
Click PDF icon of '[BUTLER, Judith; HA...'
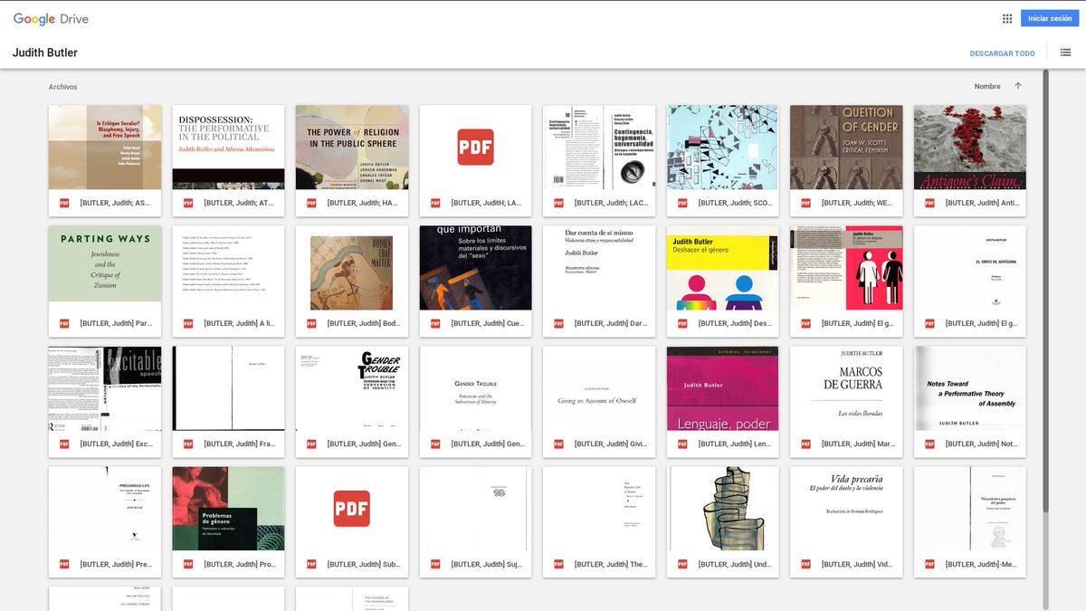311,203
